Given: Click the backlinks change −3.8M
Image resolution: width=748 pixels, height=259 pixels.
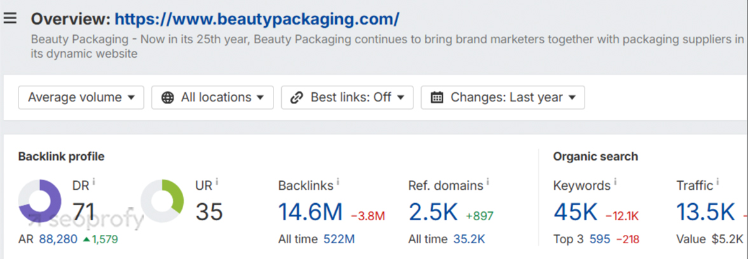Looking at the screenshot, I should pyautogui.click(x=368, y=216).
